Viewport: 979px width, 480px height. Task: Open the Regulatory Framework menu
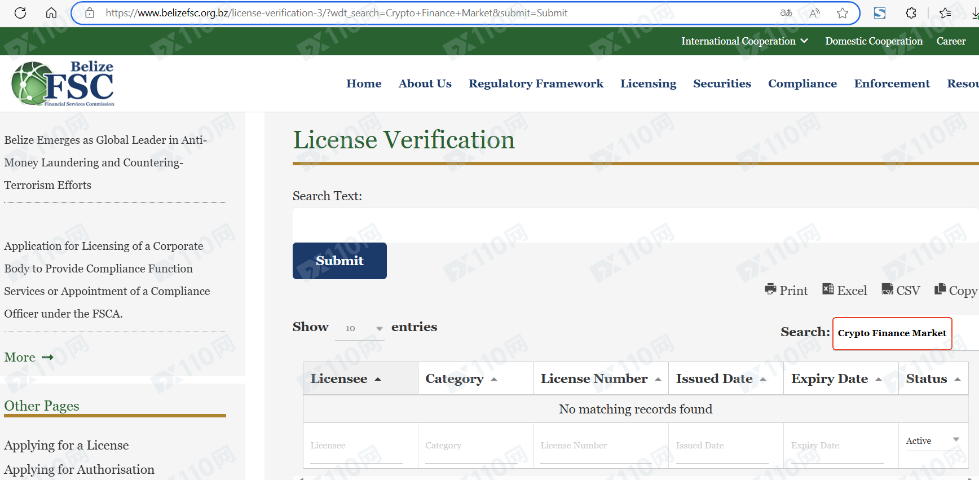[536, 83]
